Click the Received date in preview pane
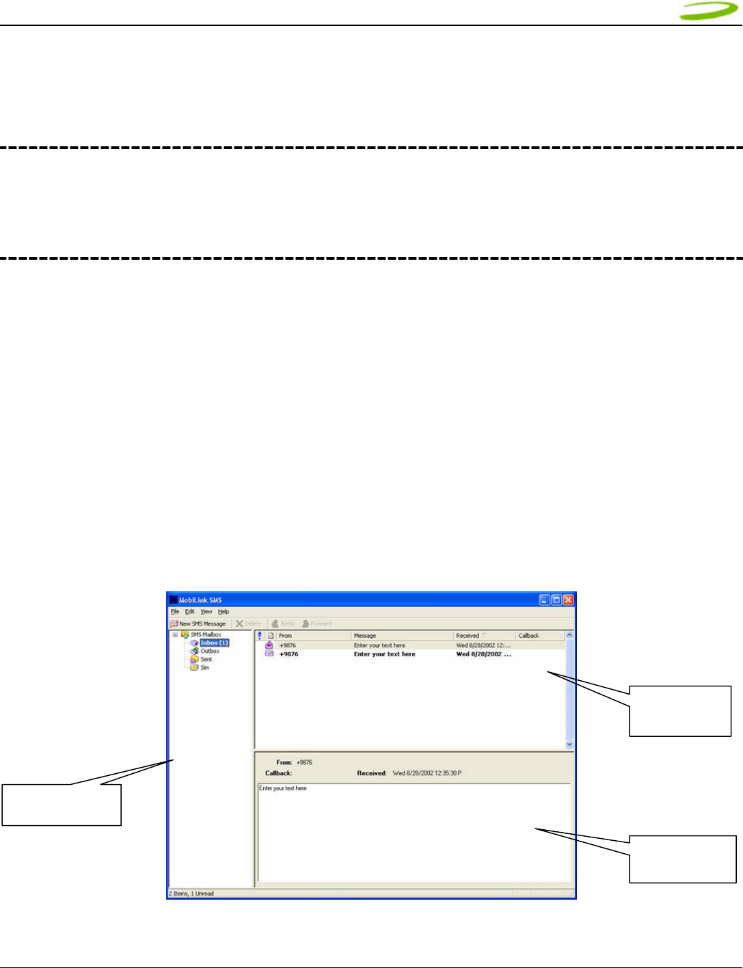This screenshot has width=743, height=968. coord(427,773)
